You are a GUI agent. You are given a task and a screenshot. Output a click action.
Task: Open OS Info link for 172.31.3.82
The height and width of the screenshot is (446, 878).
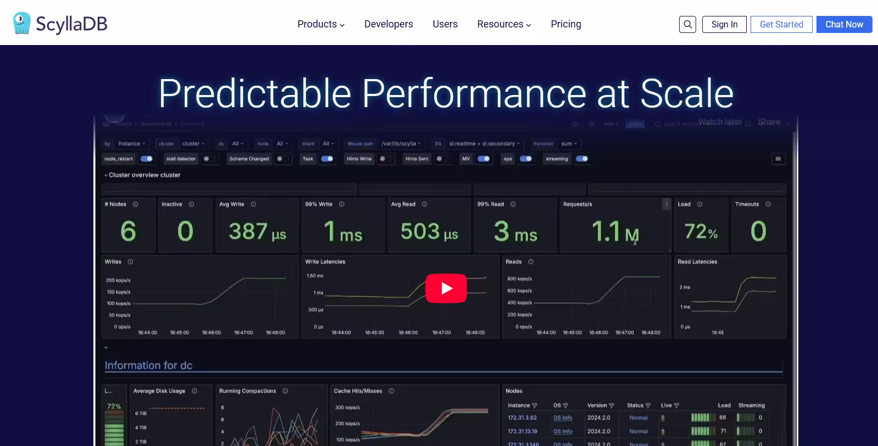[563, 418]
